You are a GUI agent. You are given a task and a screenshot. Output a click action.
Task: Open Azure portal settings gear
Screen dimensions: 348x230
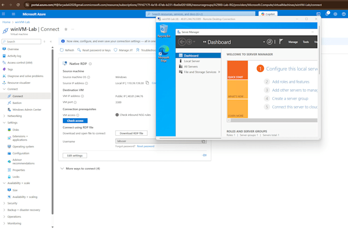[x=335, y=14]
